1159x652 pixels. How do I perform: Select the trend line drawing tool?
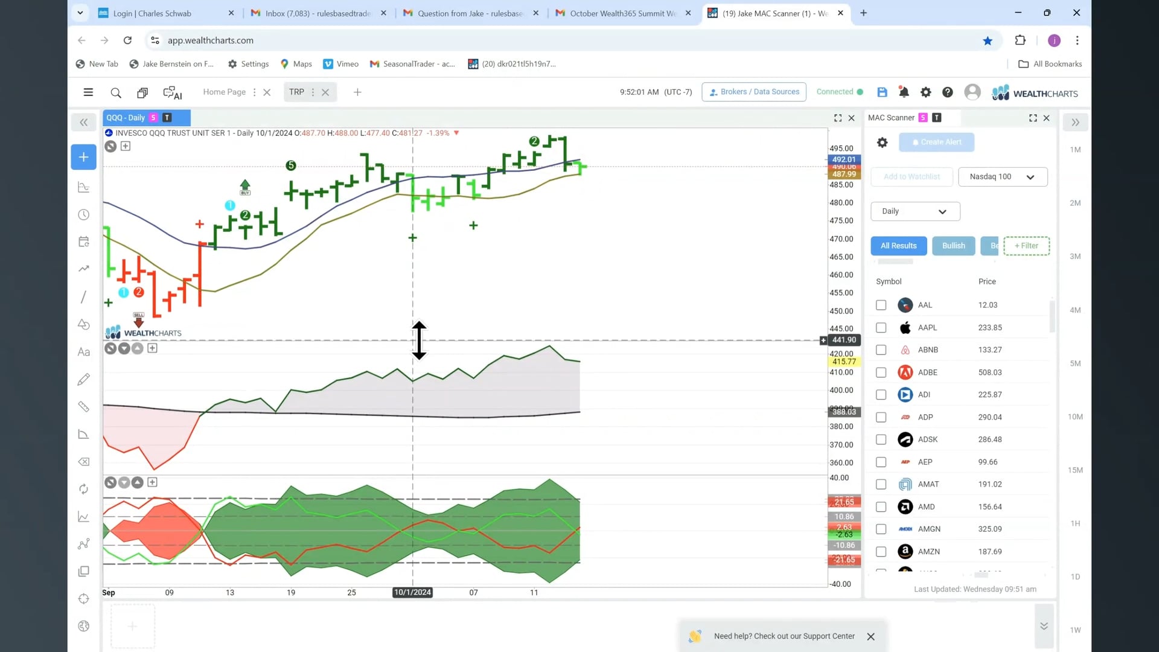coord(84,297)
